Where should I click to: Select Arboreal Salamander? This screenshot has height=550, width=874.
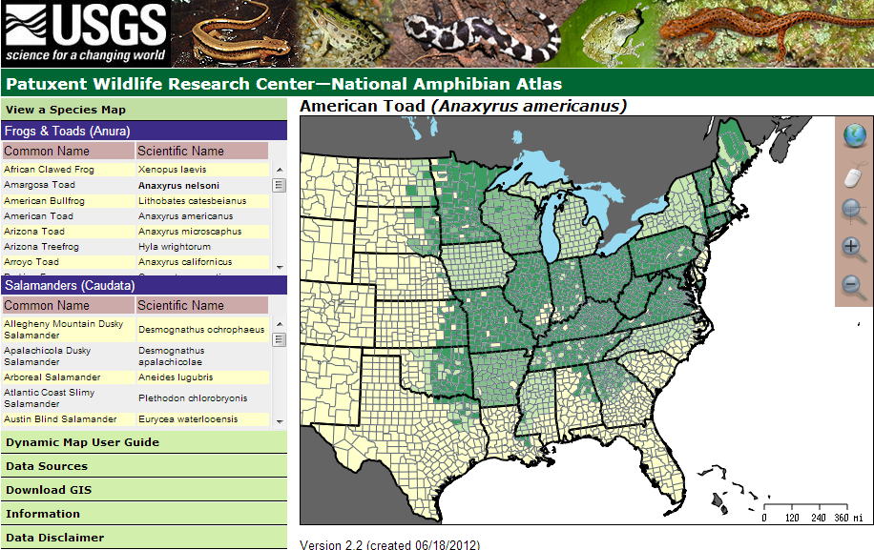click(x=52, y=377)
